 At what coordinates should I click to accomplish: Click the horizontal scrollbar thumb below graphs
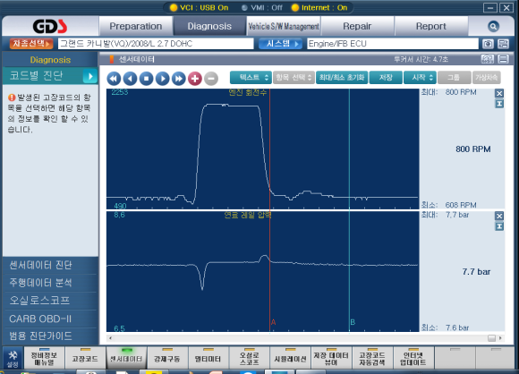(x=491, y=338)
